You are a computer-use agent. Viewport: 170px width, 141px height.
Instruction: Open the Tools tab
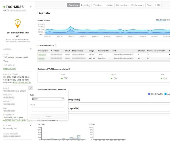tap(150, 5)
